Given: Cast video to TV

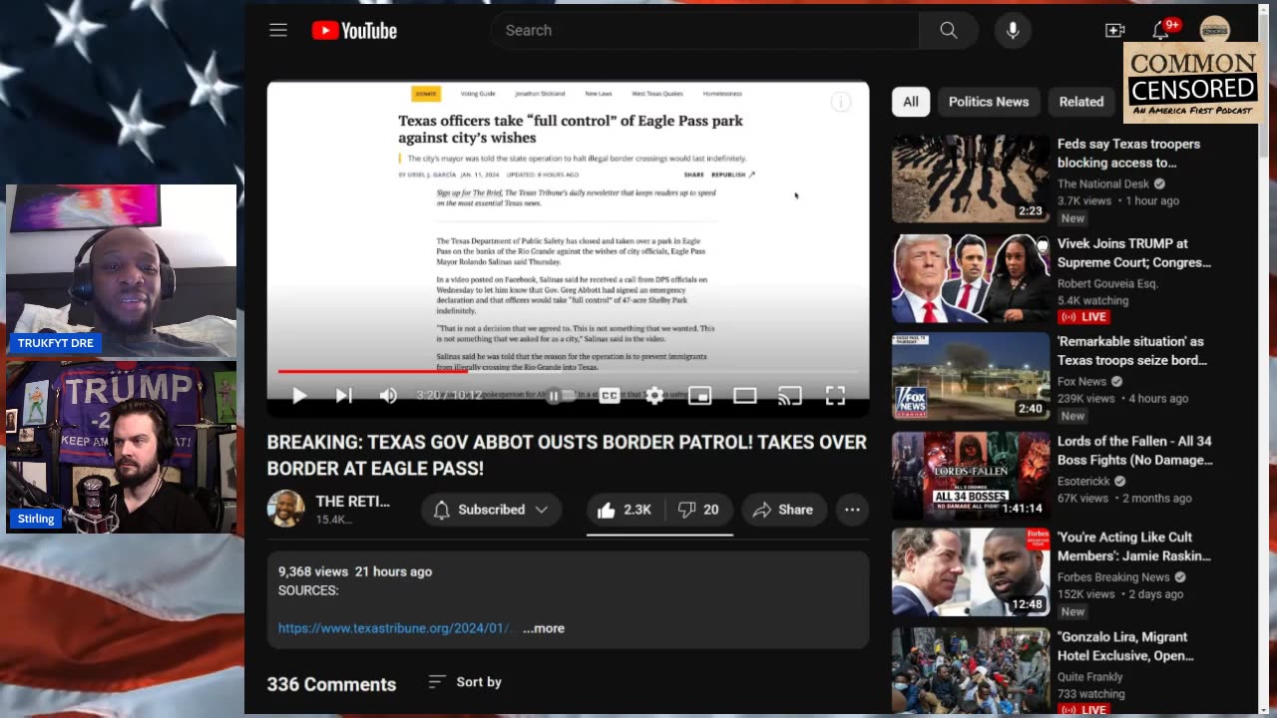Looking at the screenshot, I should 790,396.
